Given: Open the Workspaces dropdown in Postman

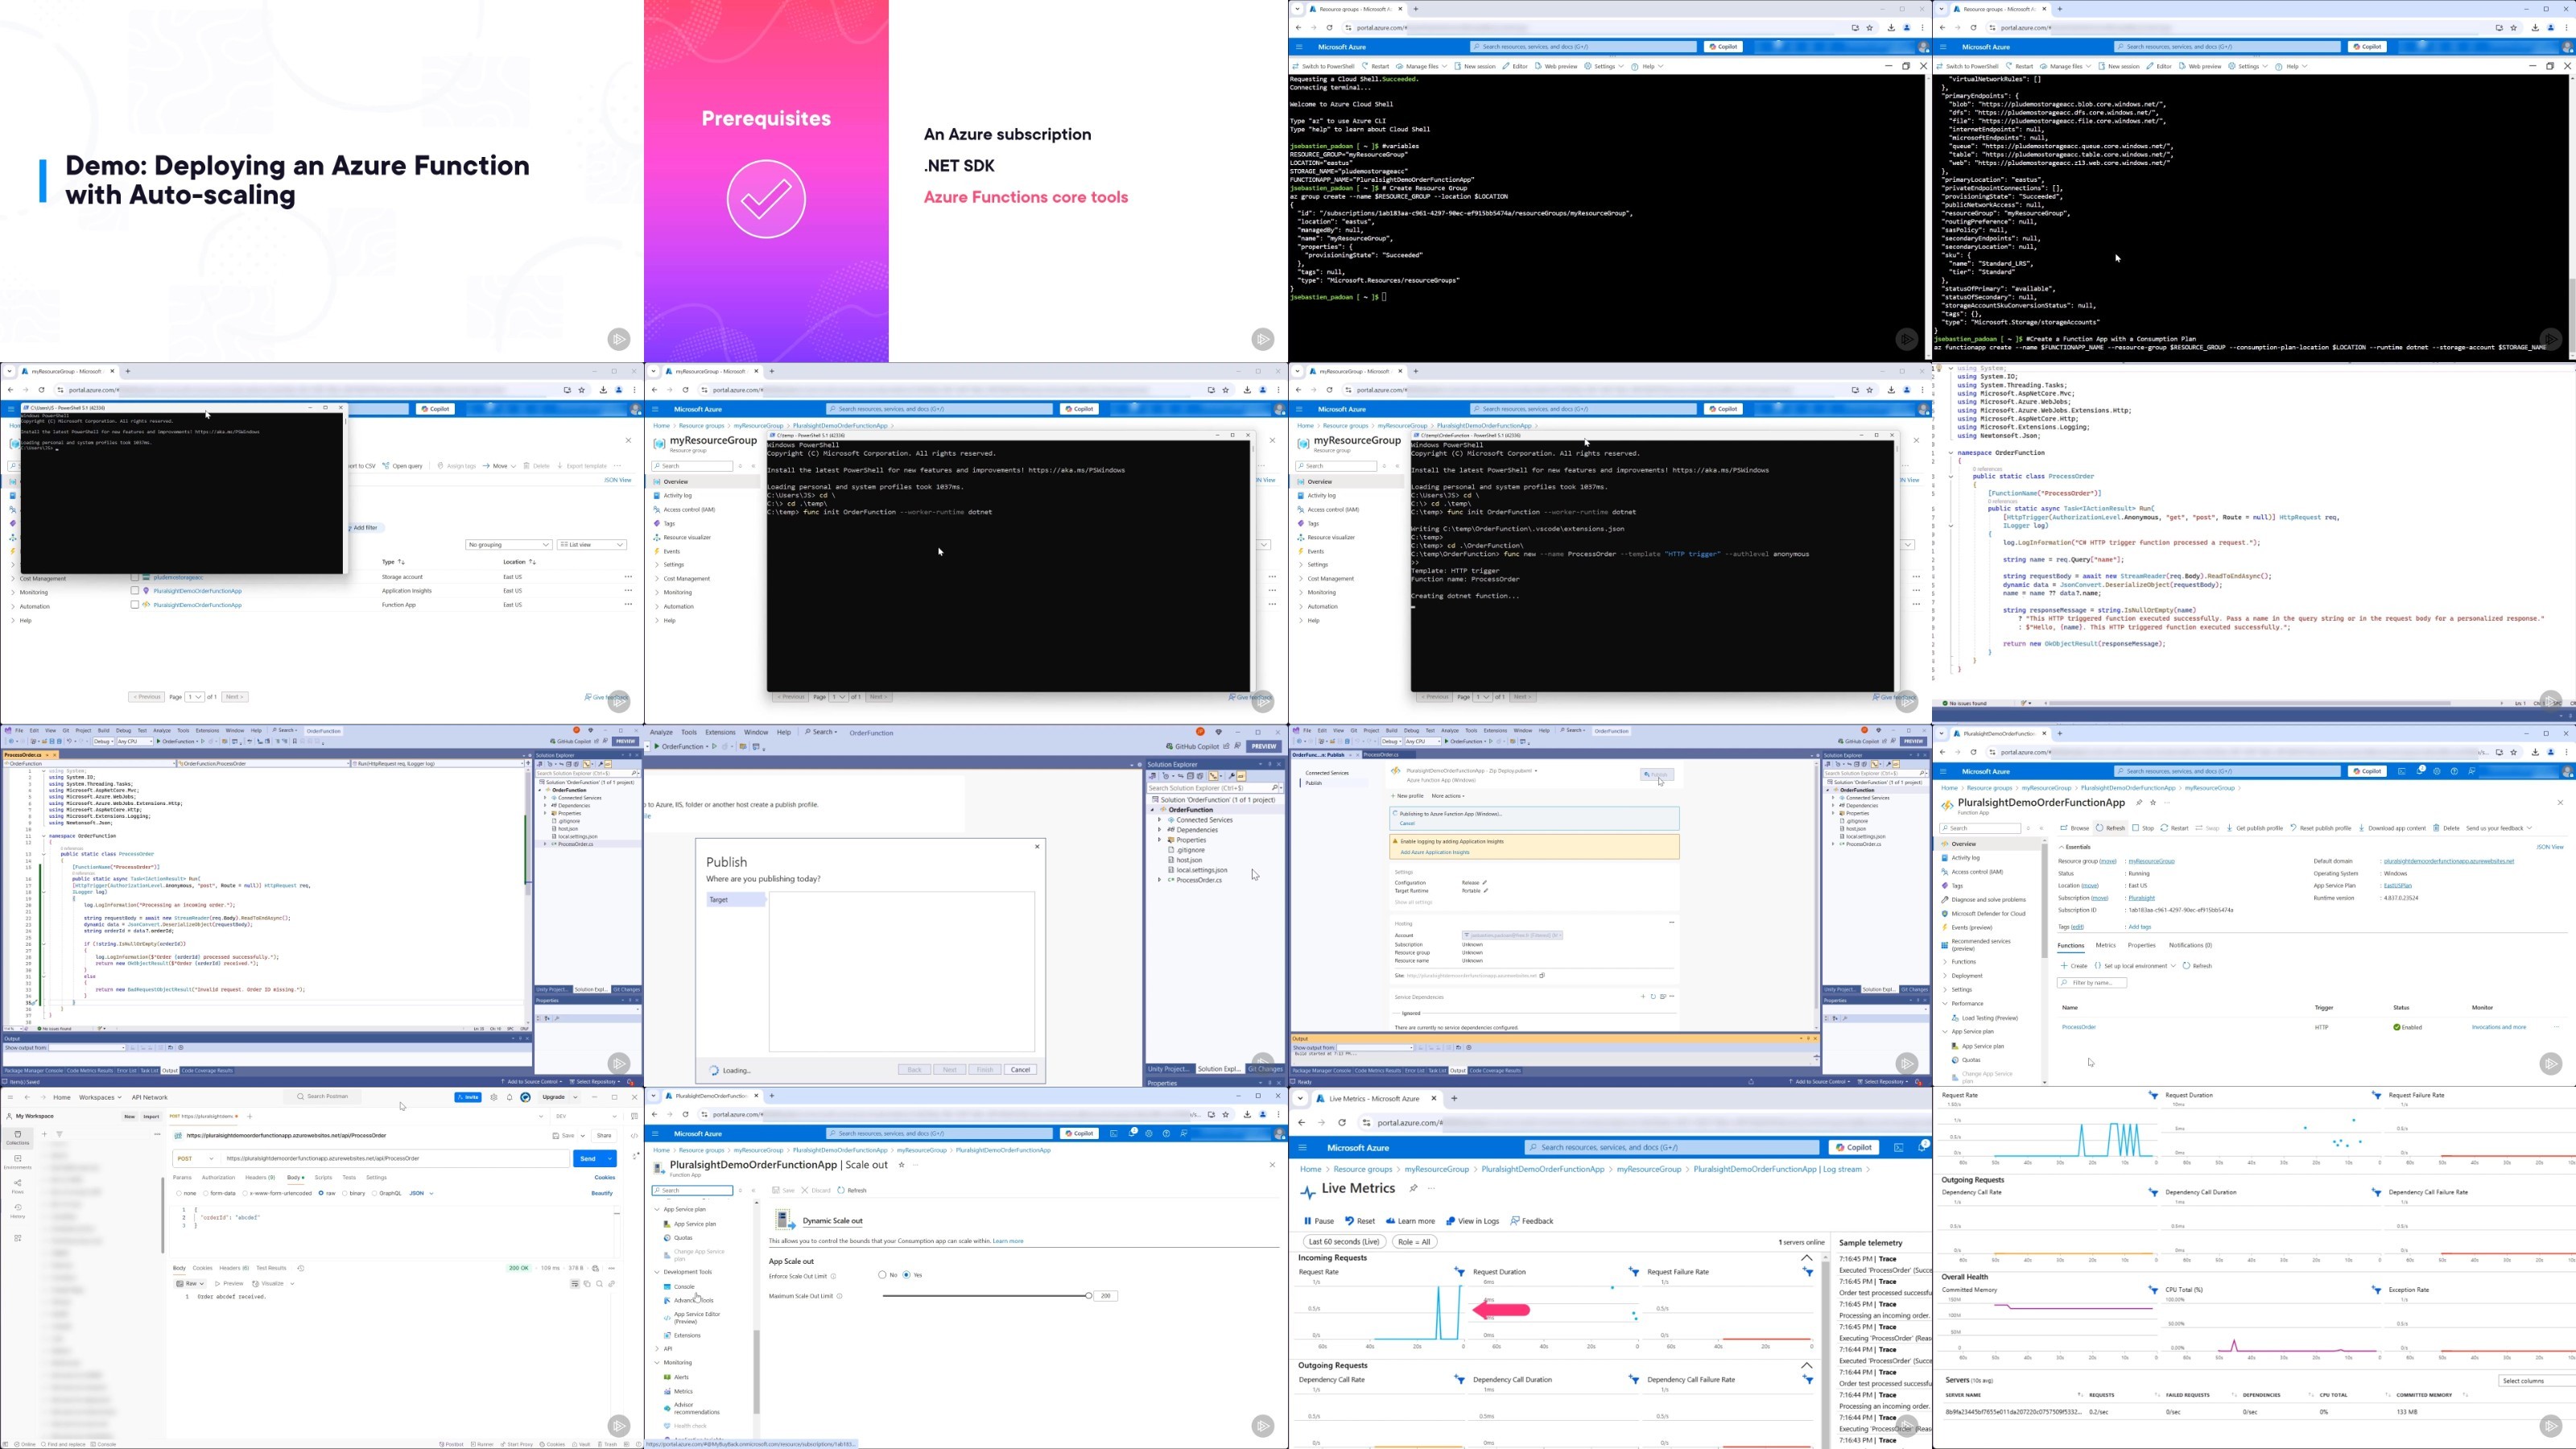Looking at the screenshot, I should [100, 1097].
